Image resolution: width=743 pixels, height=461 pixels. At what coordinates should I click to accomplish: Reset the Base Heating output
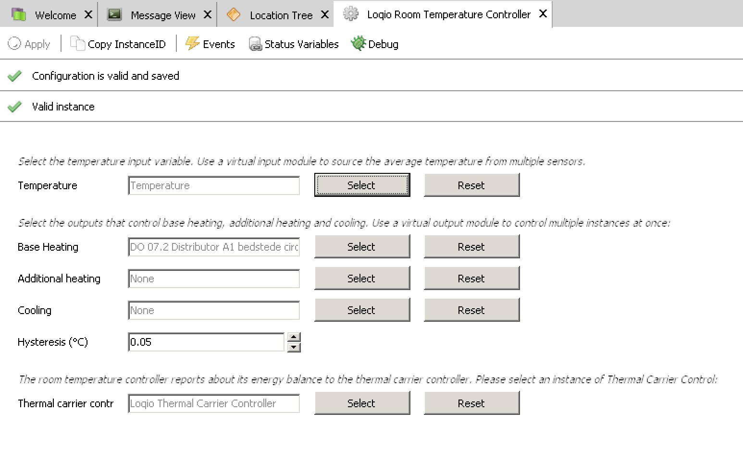pyautogui.click(x=471, y=247)
